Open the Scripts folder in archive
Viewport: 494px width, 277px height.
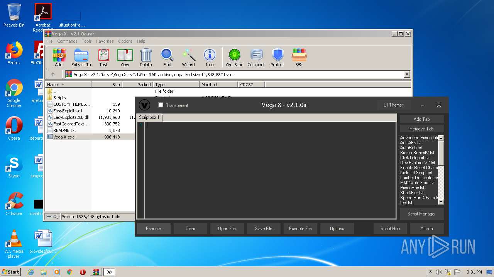tap(59, 98)
